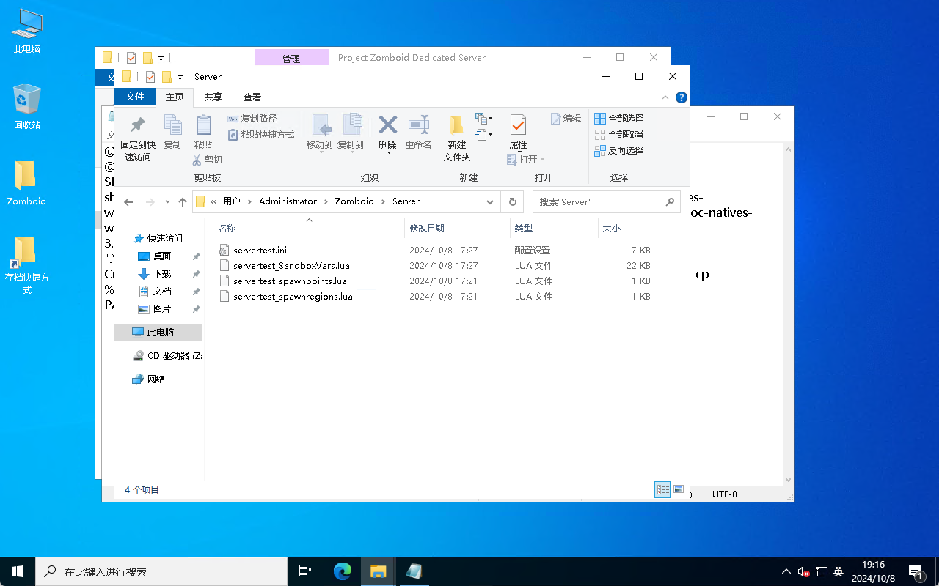Click 全部选择 select all

coord(619,119)
